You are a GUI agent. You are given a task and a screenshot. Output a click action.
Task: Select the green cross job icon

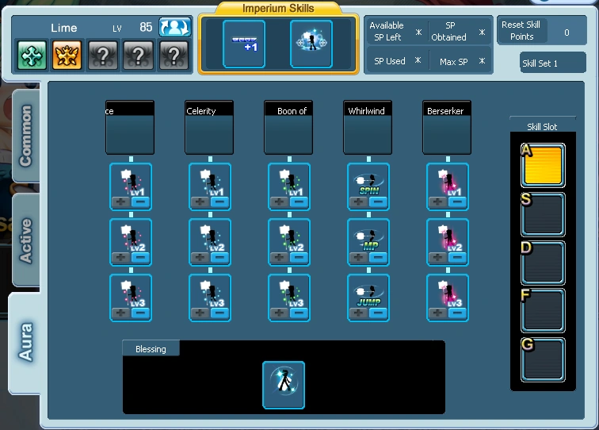click(x=32, y=56)
